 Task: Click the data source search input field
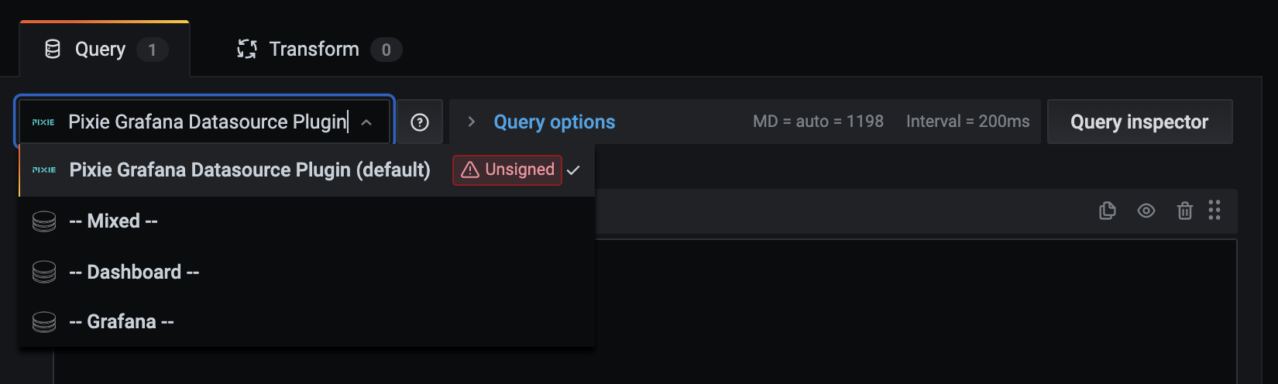click(x=208, y=122)
